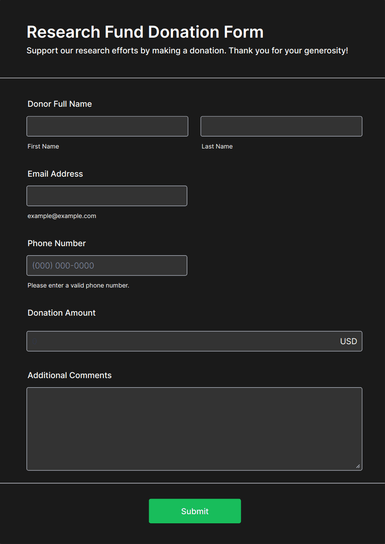
Task: Focus the Additional Comments text area
Action: pyautogui.click(x=194, y=429)
